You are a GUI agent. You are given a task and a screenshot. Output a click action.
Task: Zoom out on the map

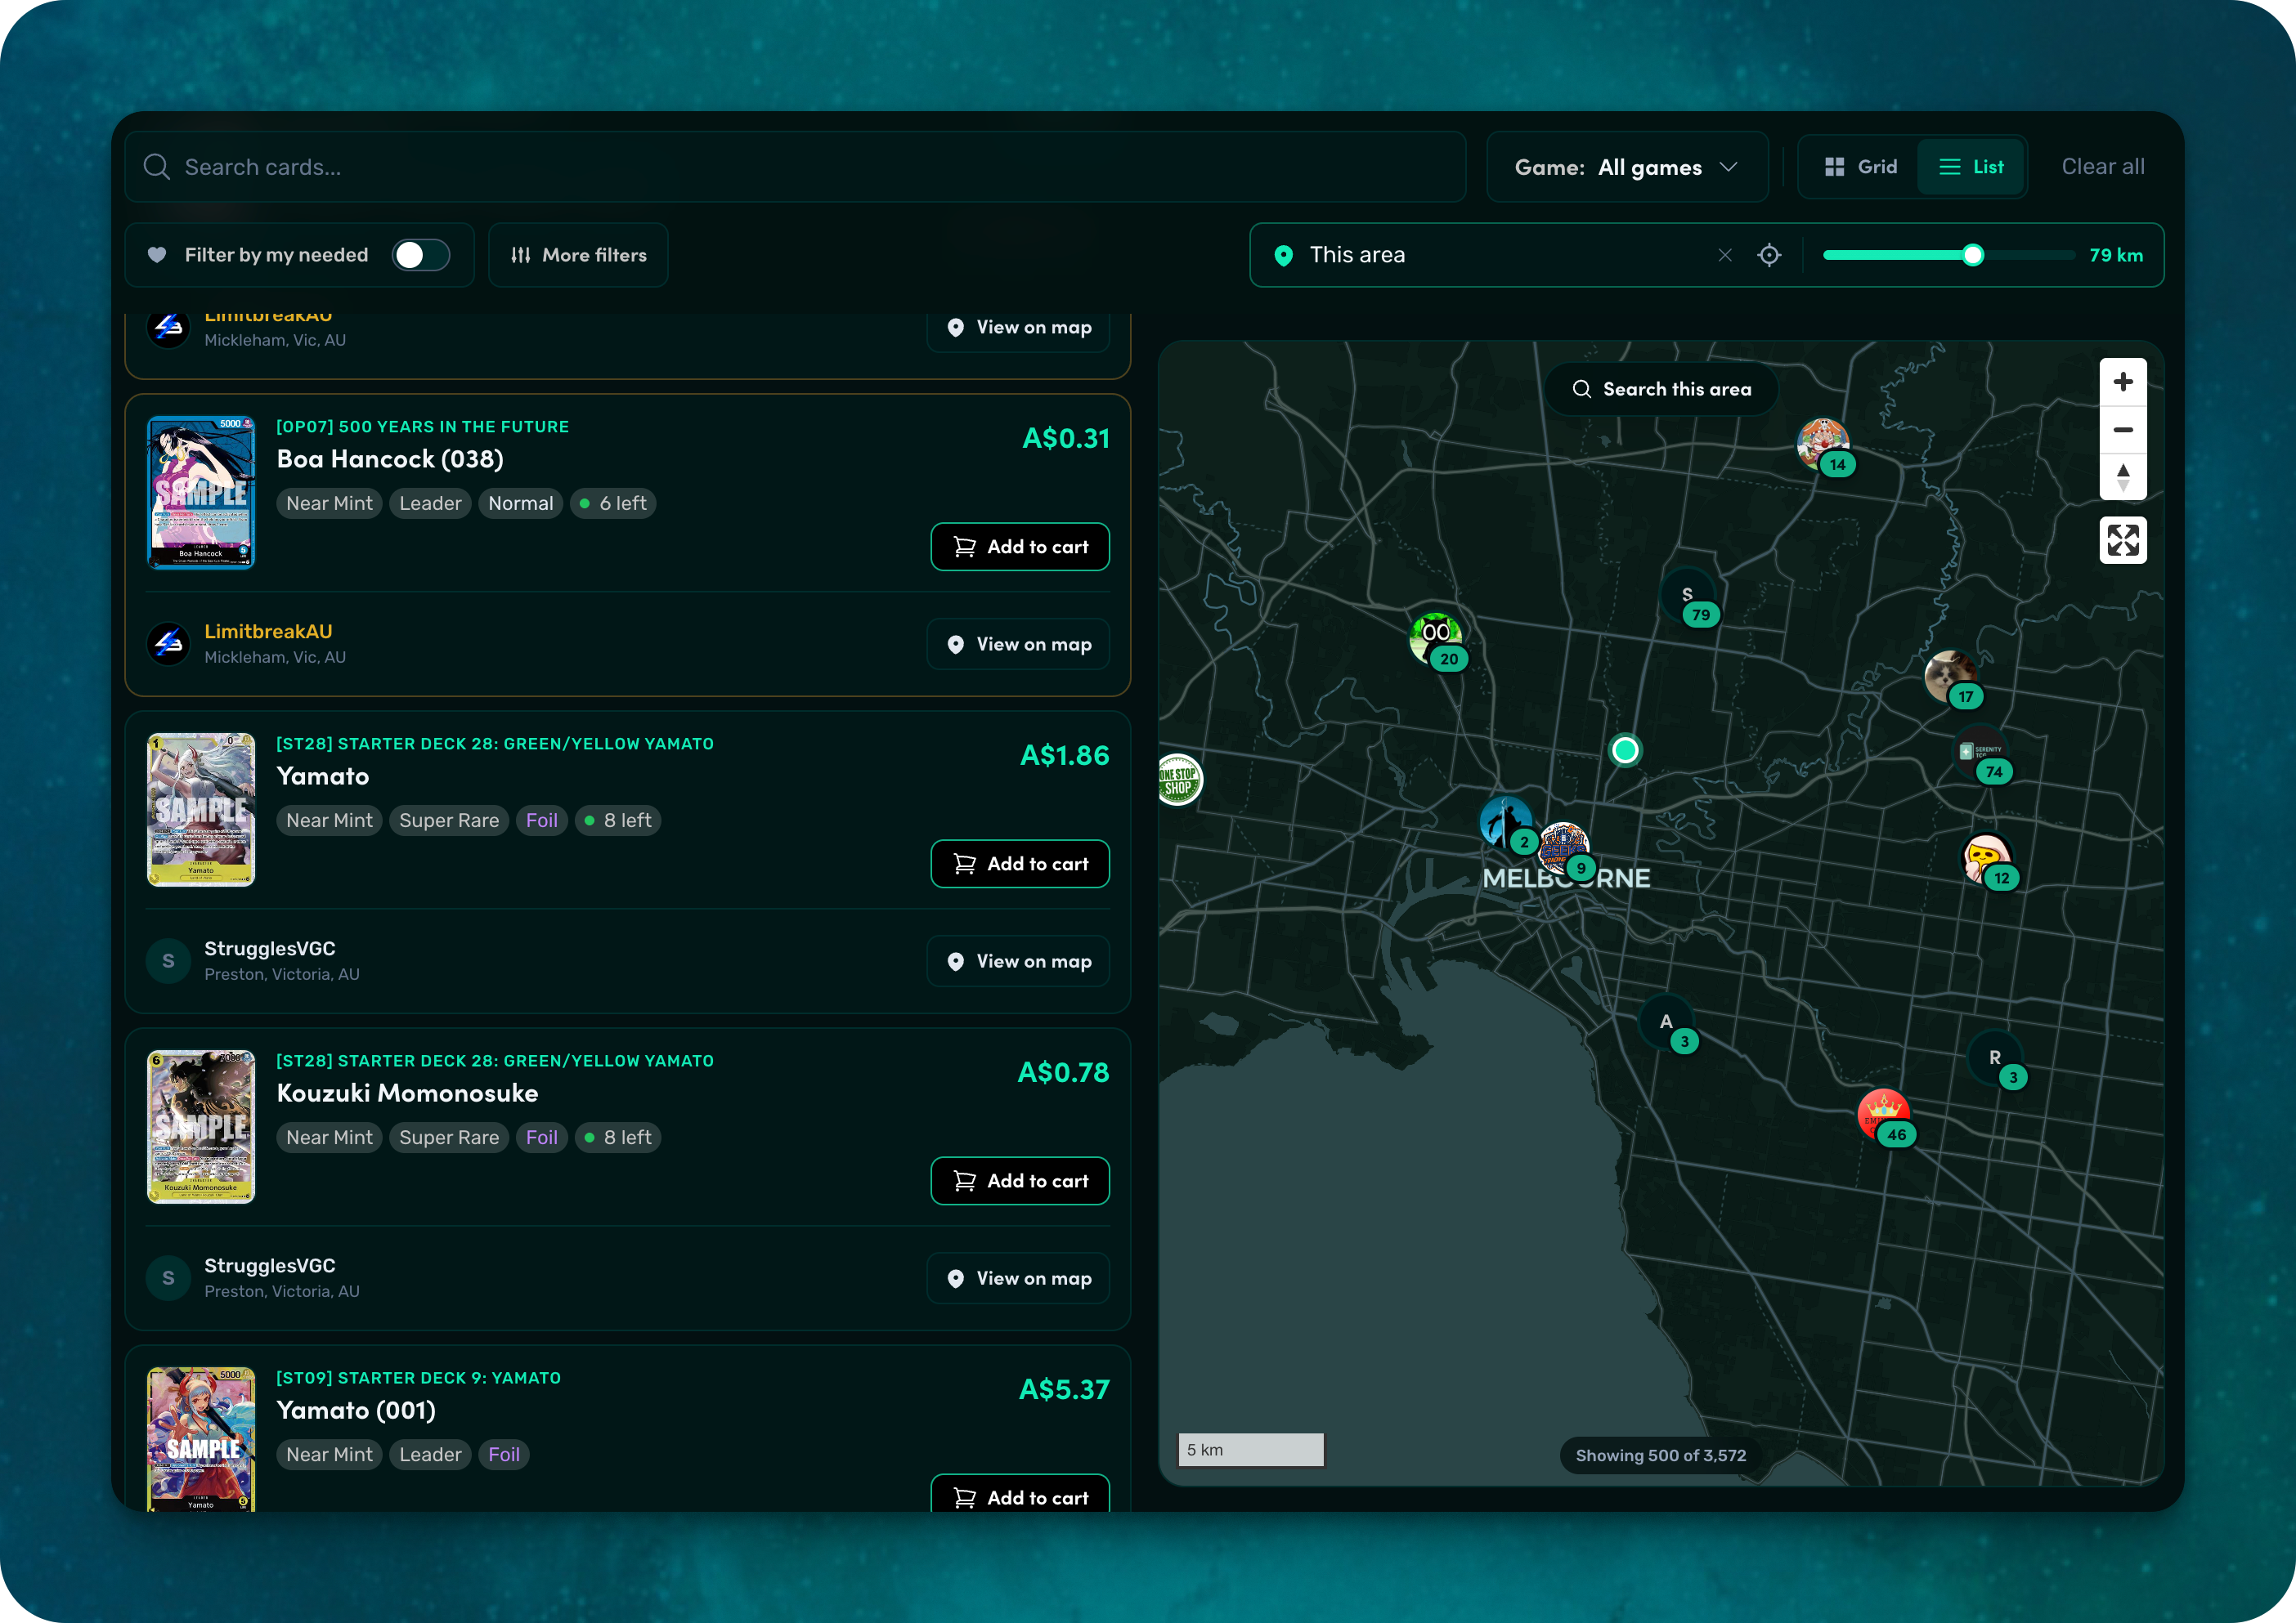[2123, 430]
